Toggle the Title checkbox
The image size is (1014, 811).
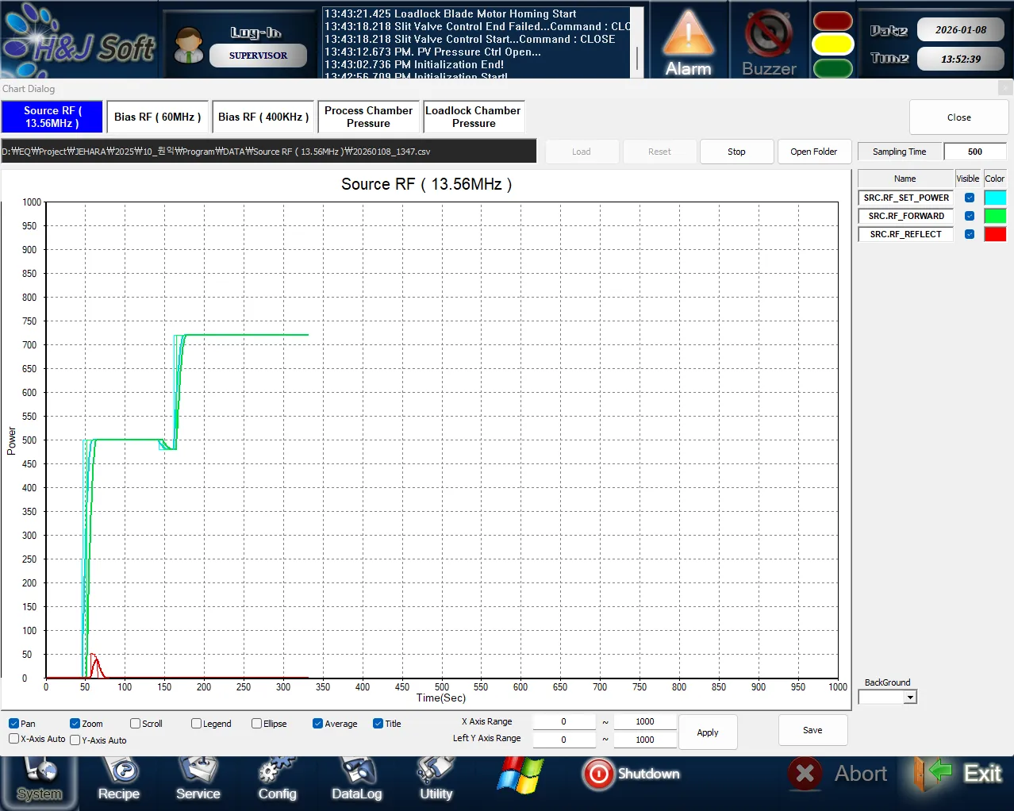(x=378, y=724)
